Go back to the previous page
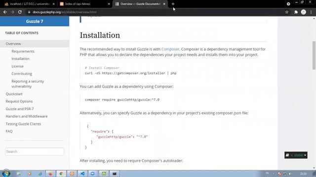Viewport: 316px width, 177px height. (x=5, y=12)
